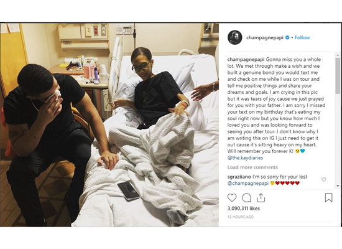Open @champagnepapi mention in comment

point(247,183)
